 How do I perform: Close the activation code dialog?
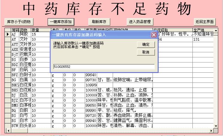click(154, 35)
